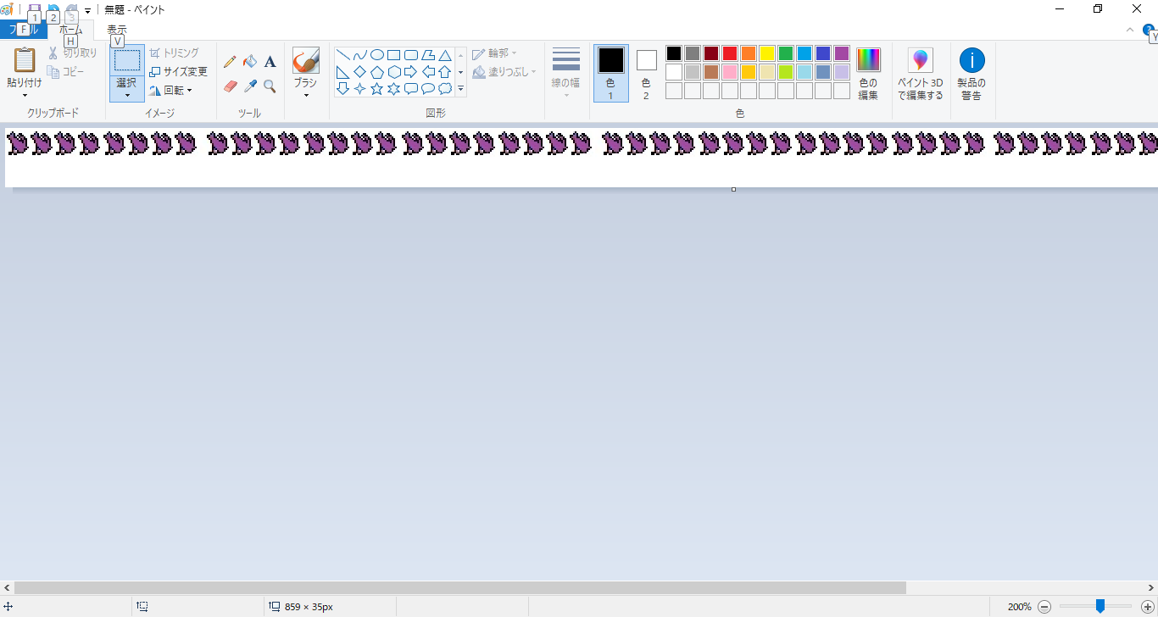This screenshot has width=1158, height=617.
Task: Expand the shapes gallery more arrow
Action: 461,88
